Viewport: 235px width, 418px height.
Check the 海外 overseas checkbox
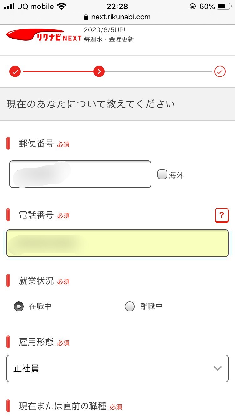click(x=162, y=175)
